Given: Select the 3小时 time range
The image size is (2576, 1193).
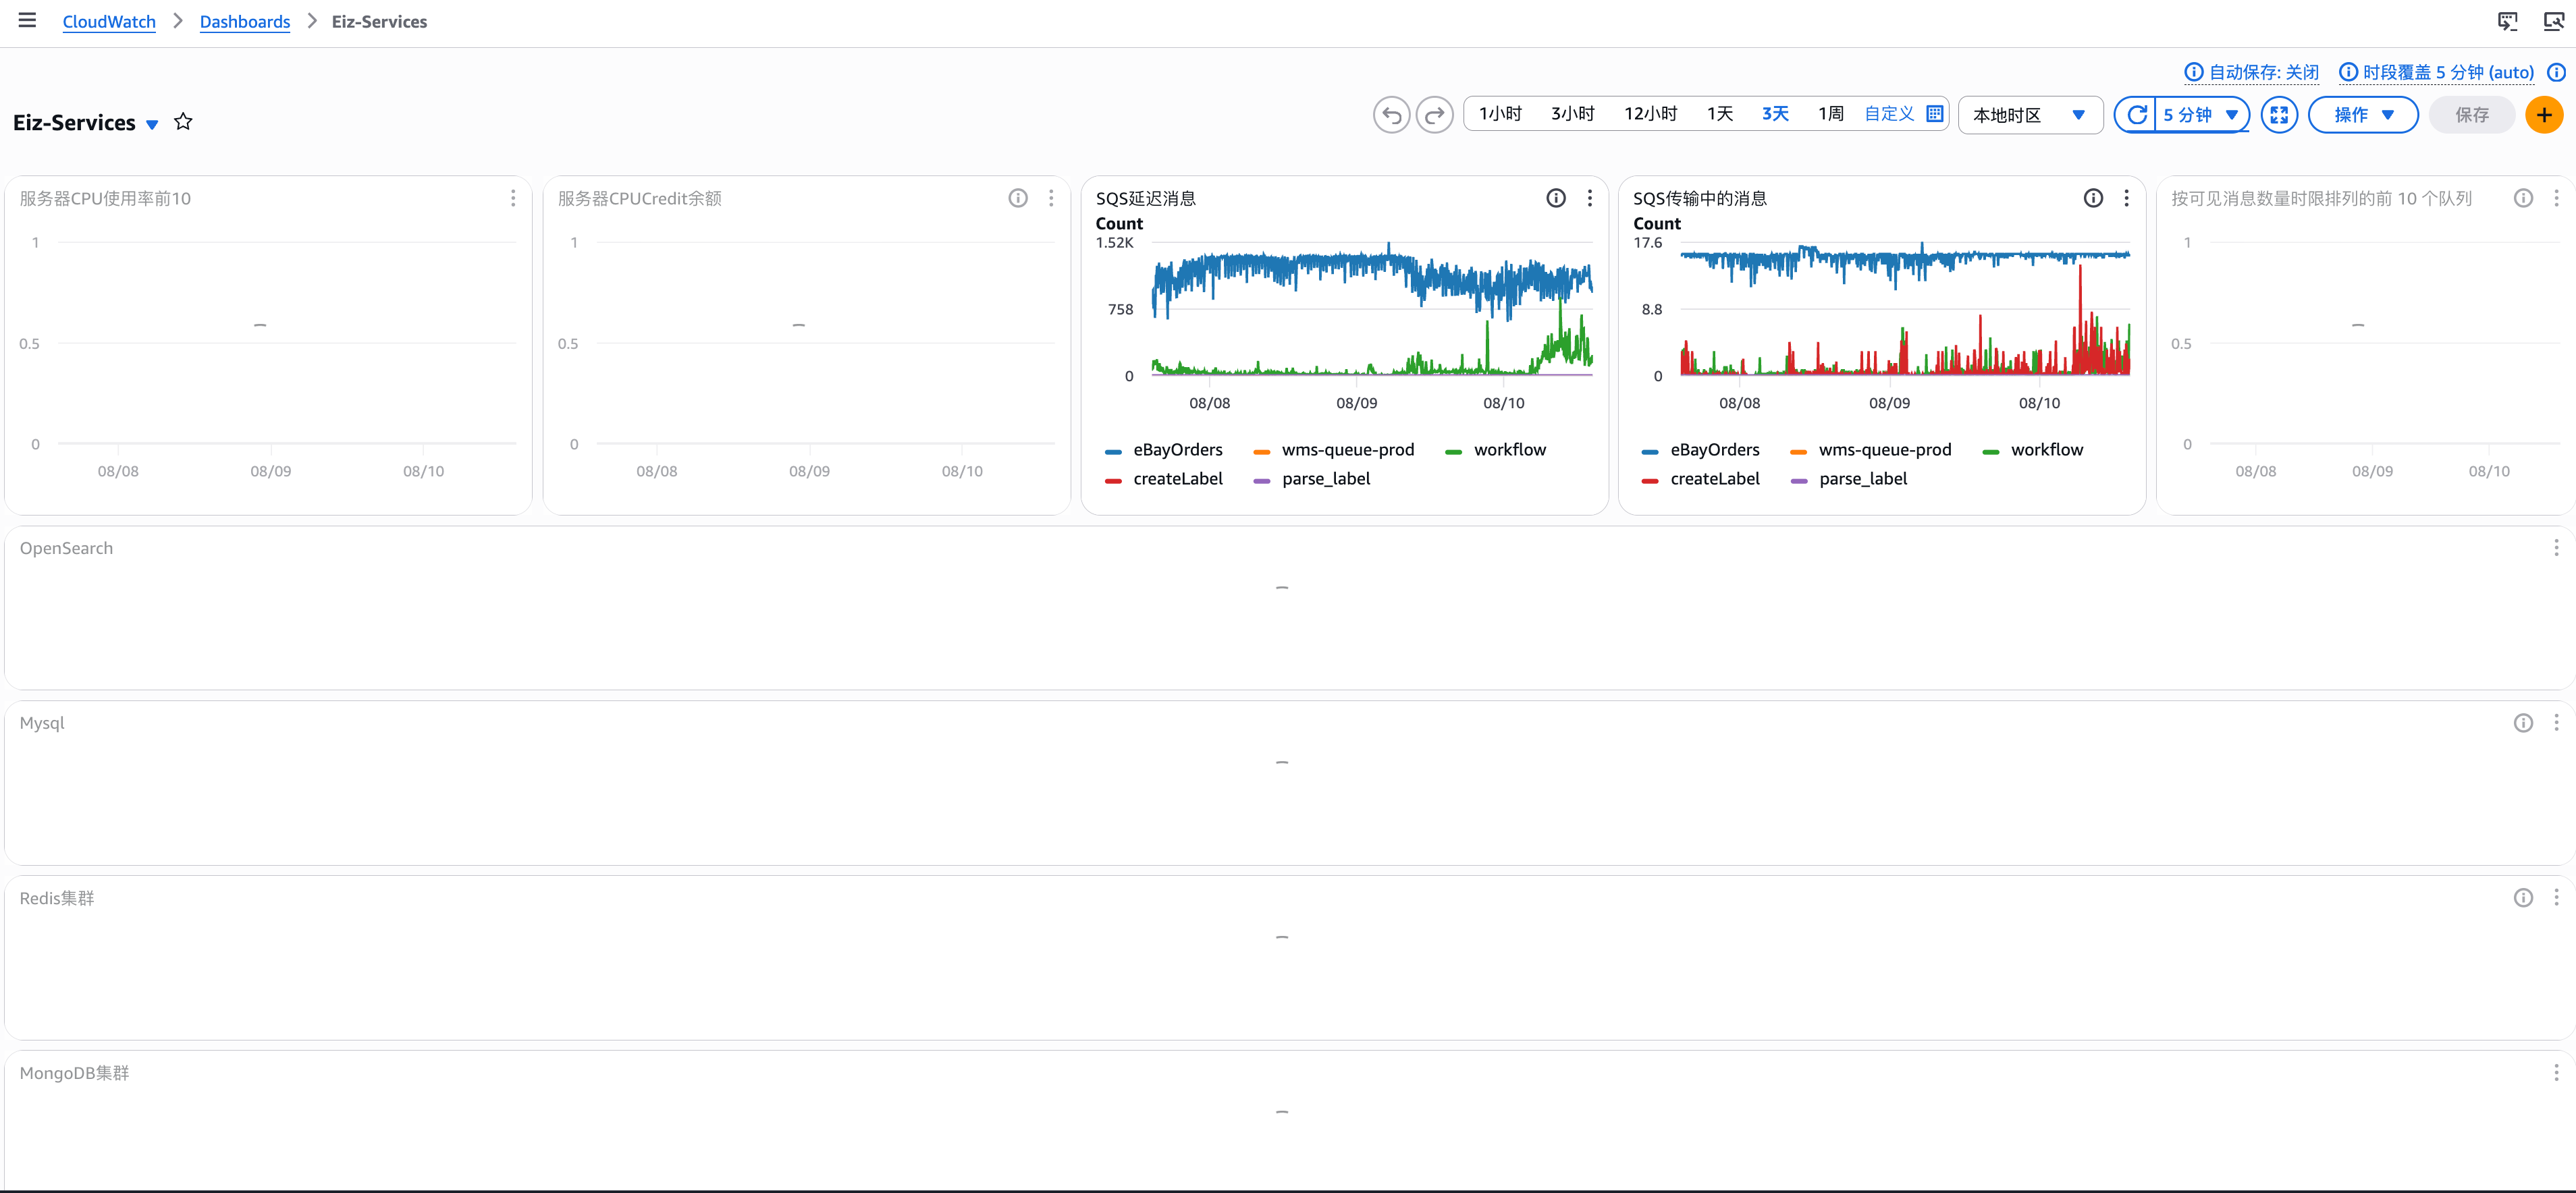Looking at the screenshot, I should click(x=1572, y=114).
